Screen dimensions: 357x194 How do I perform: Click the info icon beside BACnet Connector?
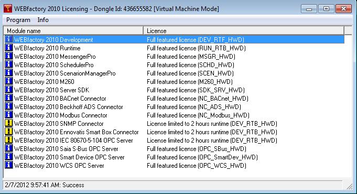(9, 99)
